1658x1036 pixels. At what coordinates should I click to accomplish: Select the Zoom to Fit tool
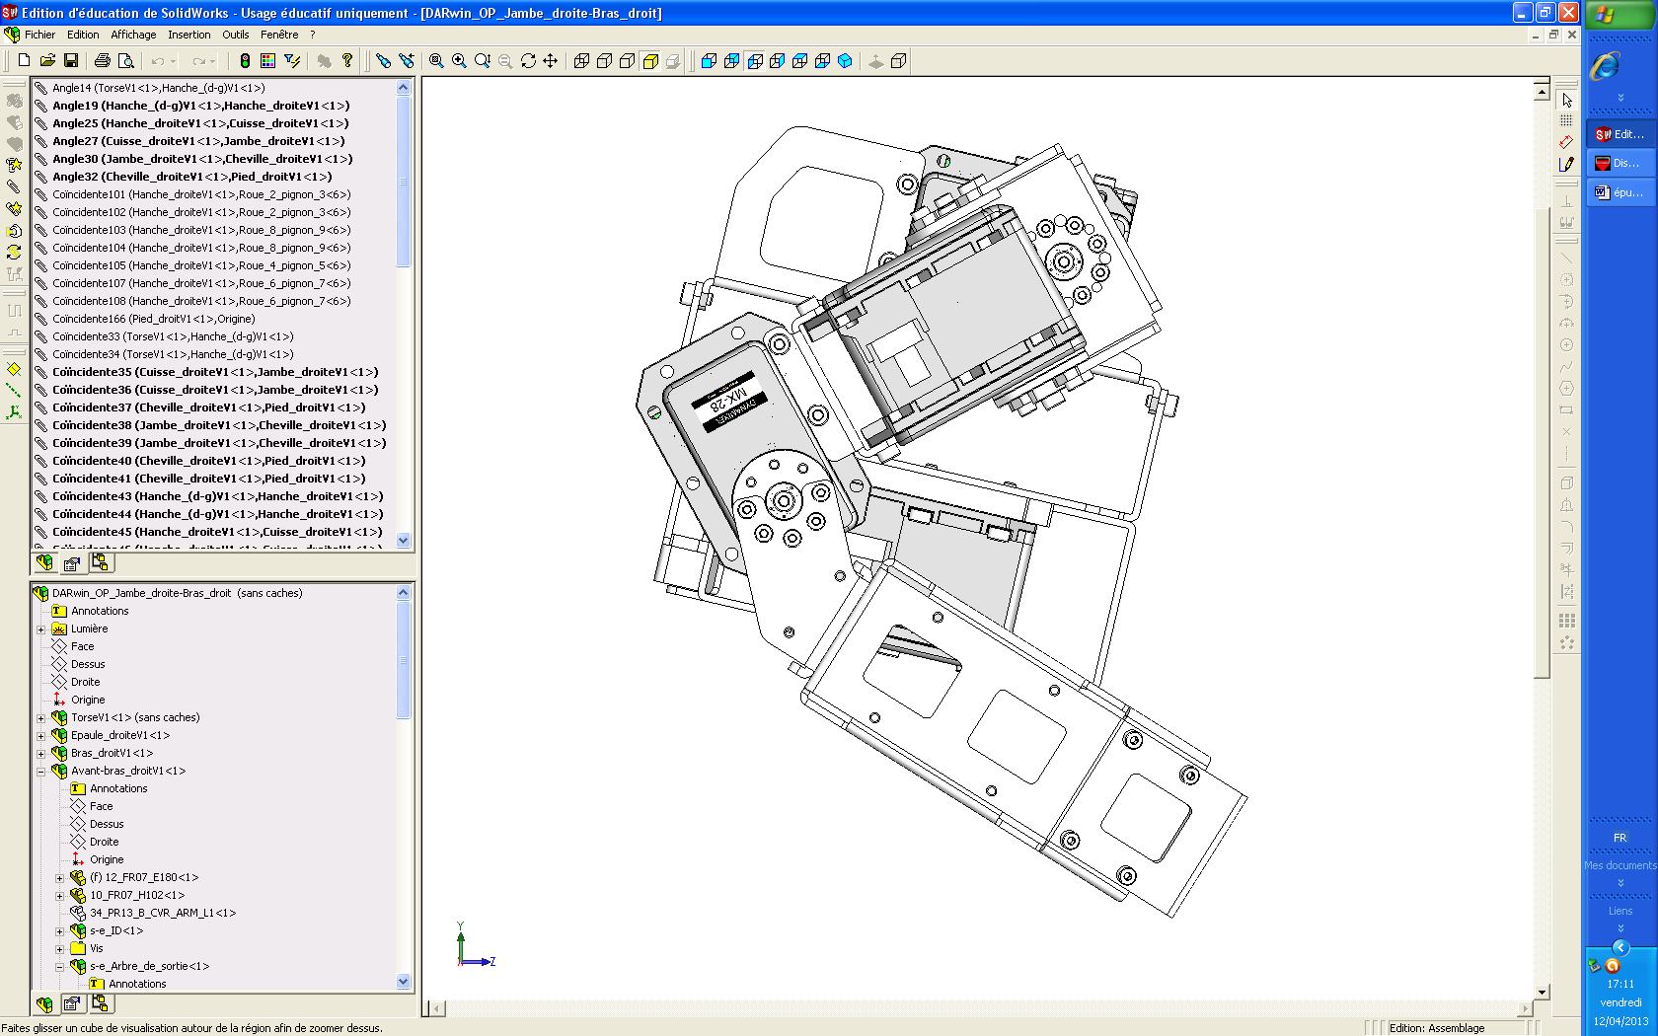click(x=436, y=61)
